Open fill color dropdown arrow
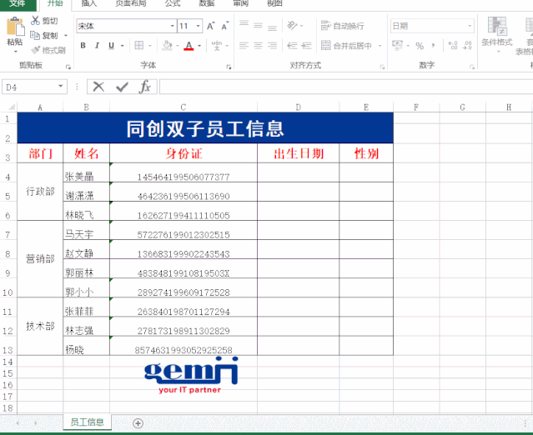533x435 pixels. tap(177, 46)
